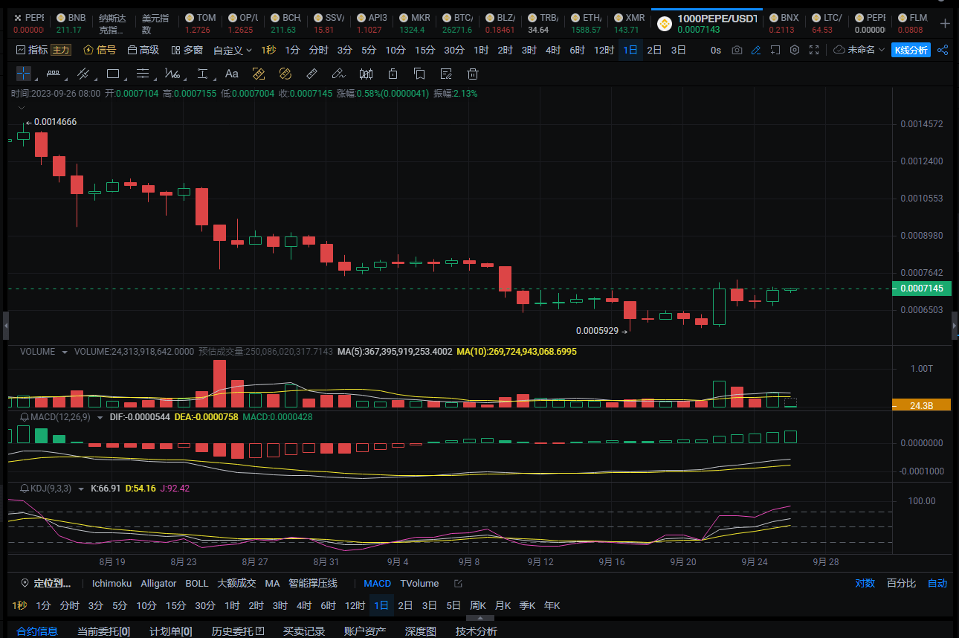This screenshot has height=638, width=959.
Task: Toggle the 自动 auto scale
Action: coord(937,583)
